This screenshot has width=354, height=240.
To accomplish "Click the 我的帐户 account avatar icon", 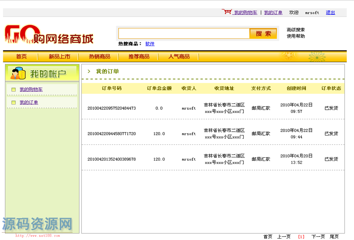I will (18, 73).
